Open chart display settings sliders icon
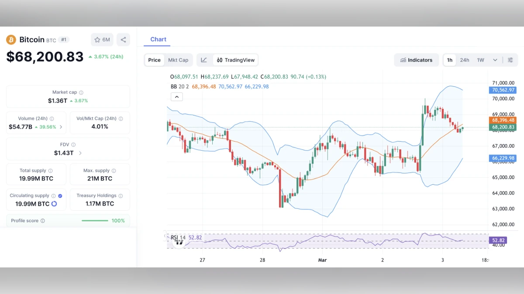This screenshot has height=294, width=524. (510, 60)
